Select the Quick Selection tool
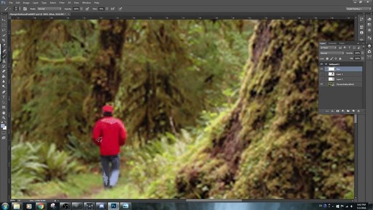This screenshot has width=373, height=210. click(x=3, y=35)
